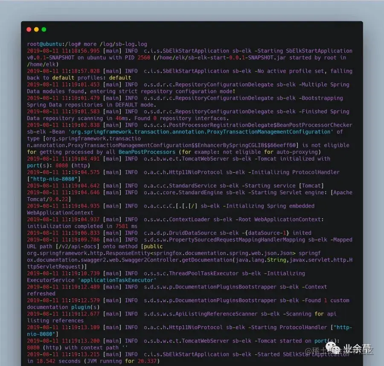Click the 'ThreadPoolTaskExecutor' logger name
The image size is (384, 366).
pyautogui.click(x=204, y=273)
